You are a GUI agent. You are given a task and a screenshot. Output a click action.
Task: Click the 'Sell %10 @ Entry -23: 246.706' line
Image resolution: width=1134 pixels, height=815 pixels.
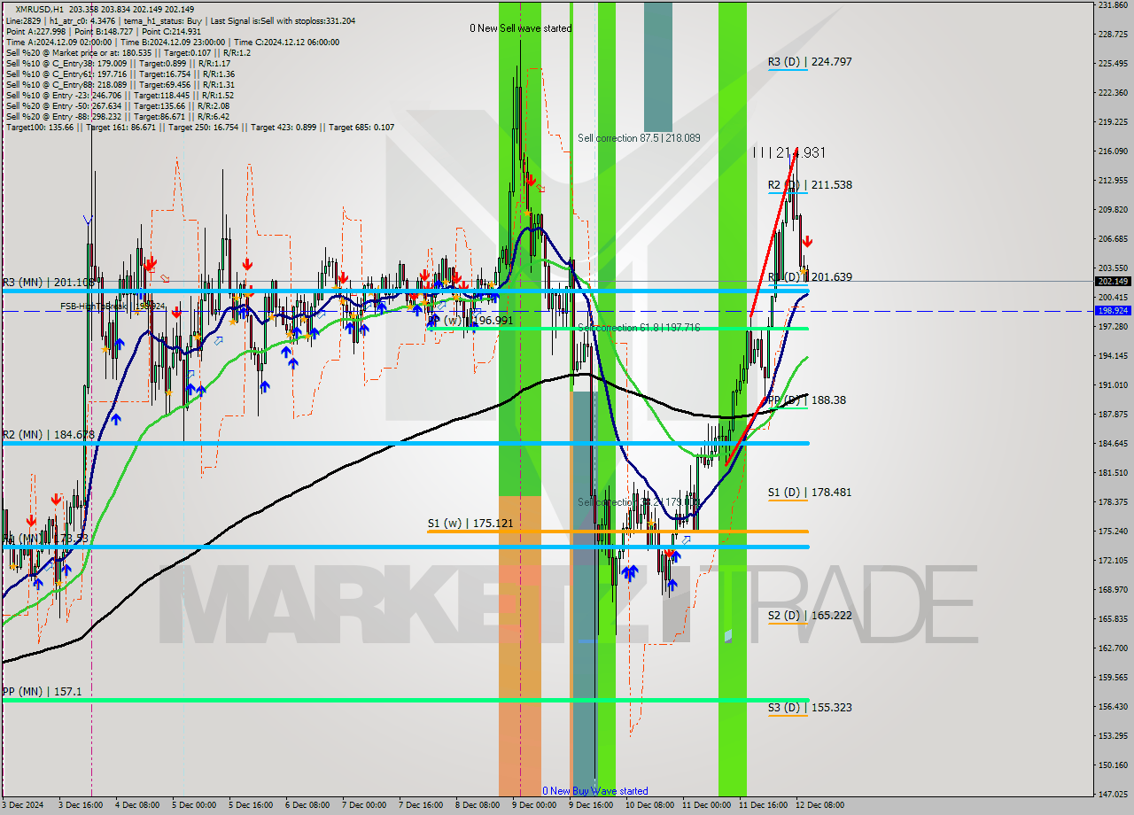(120, 95)
